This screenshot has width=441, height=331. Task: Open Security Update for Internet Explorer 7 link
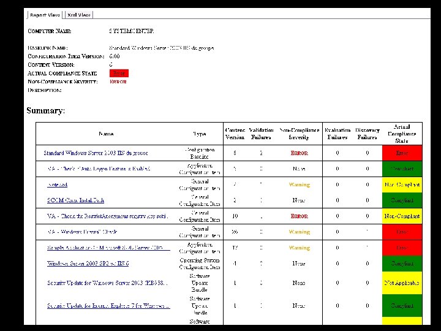[x=108, y=305]
